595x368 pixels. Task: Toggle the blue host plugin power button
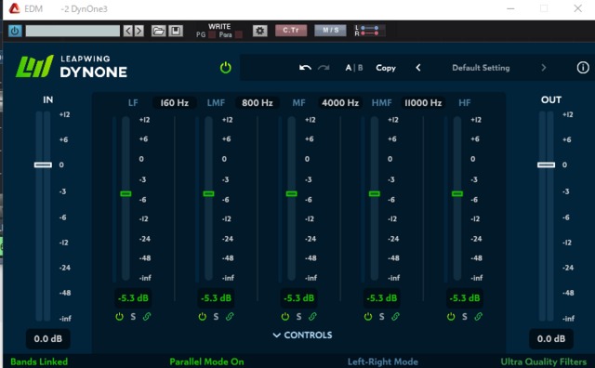pyautogui.click(x=15, y=31)
